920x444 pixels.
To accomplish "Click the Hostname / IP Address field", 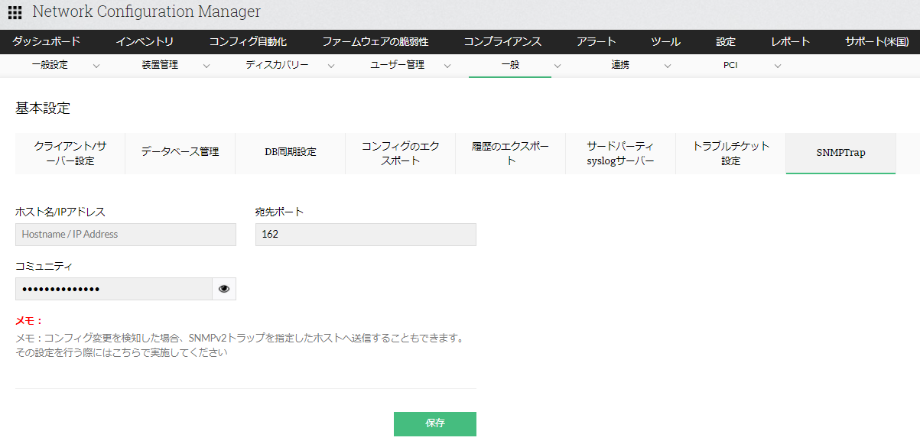I will point(125,235).
